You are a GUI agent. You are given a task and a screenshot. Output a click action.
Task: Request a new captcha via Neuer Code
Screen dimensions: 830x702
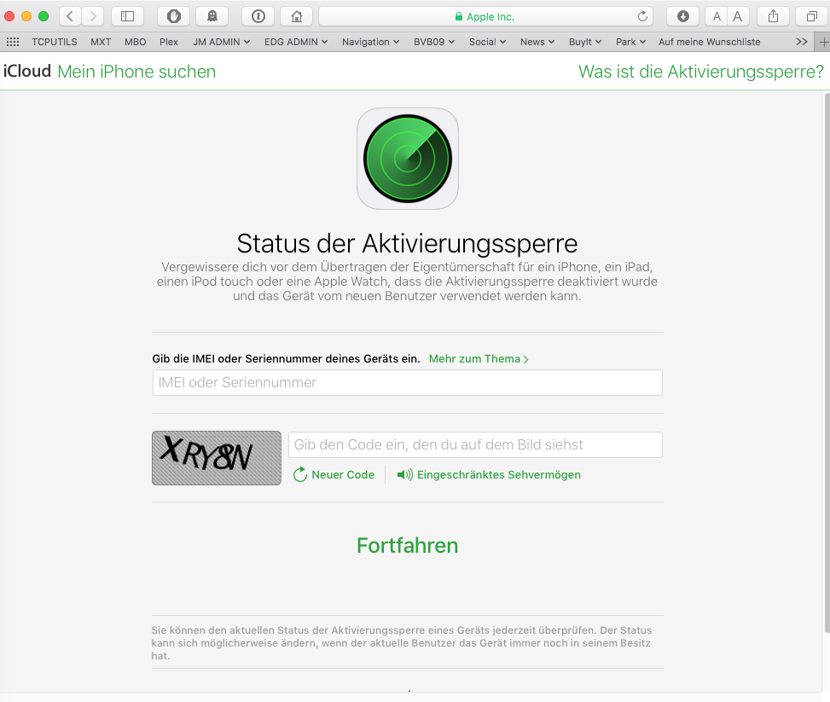coord(342,474)
